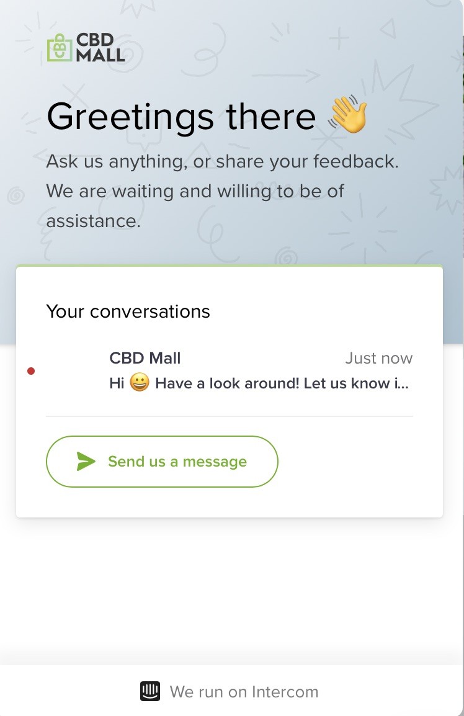464x716 pixels.
Task: Click the red unread indicator dot
Action: [31, 371]
